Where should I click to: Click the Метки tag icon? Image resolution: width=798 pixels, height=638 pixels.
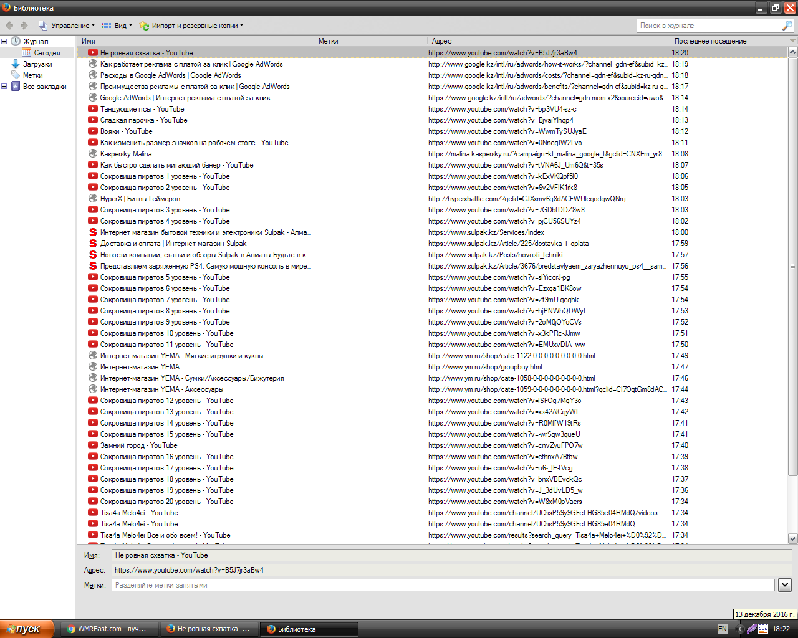[x=16, y=75]
